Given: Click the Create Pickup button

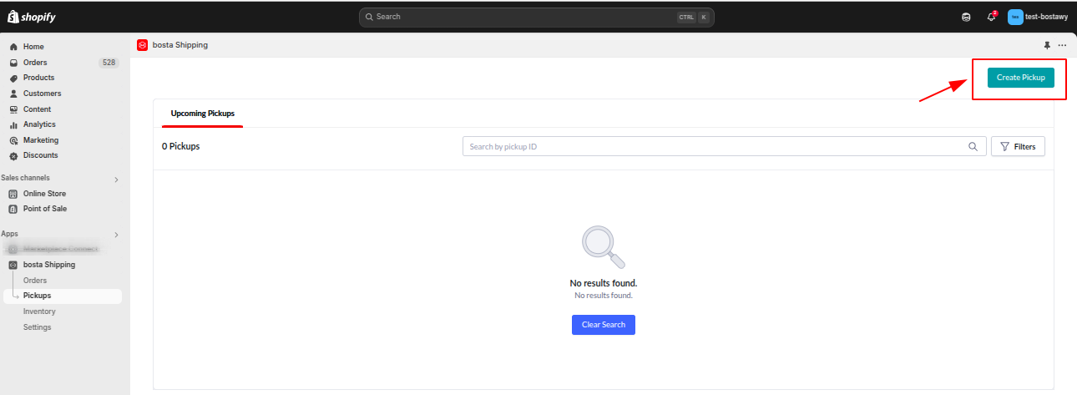Looking at the screenshot, I should point(1020,78).
